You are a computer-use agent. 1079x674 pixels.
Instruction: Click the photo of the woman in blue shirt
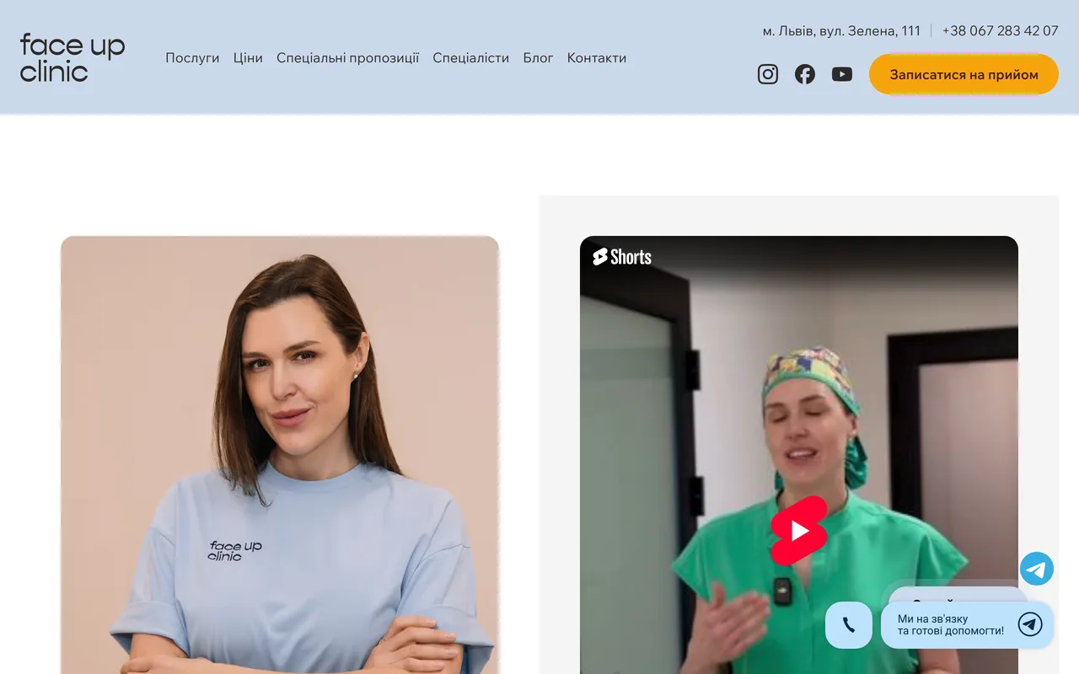pos(280,455)
